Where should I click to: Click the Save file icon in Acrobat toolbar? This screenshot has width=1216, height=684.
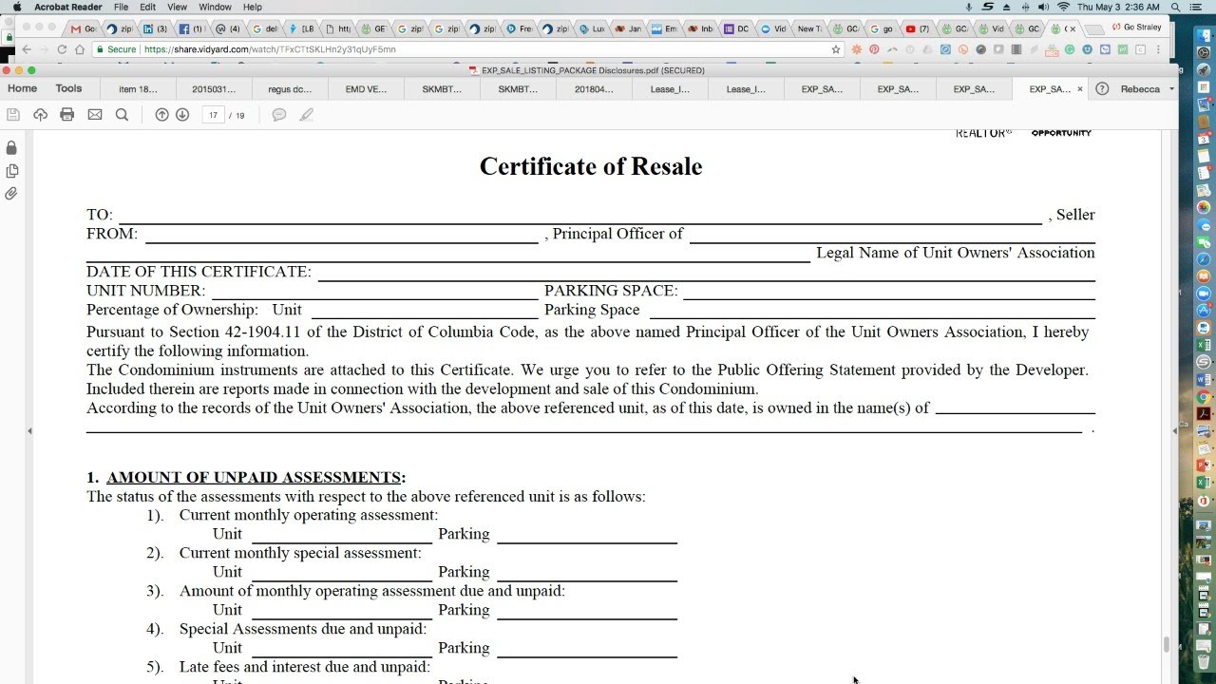tap(13, 114)
